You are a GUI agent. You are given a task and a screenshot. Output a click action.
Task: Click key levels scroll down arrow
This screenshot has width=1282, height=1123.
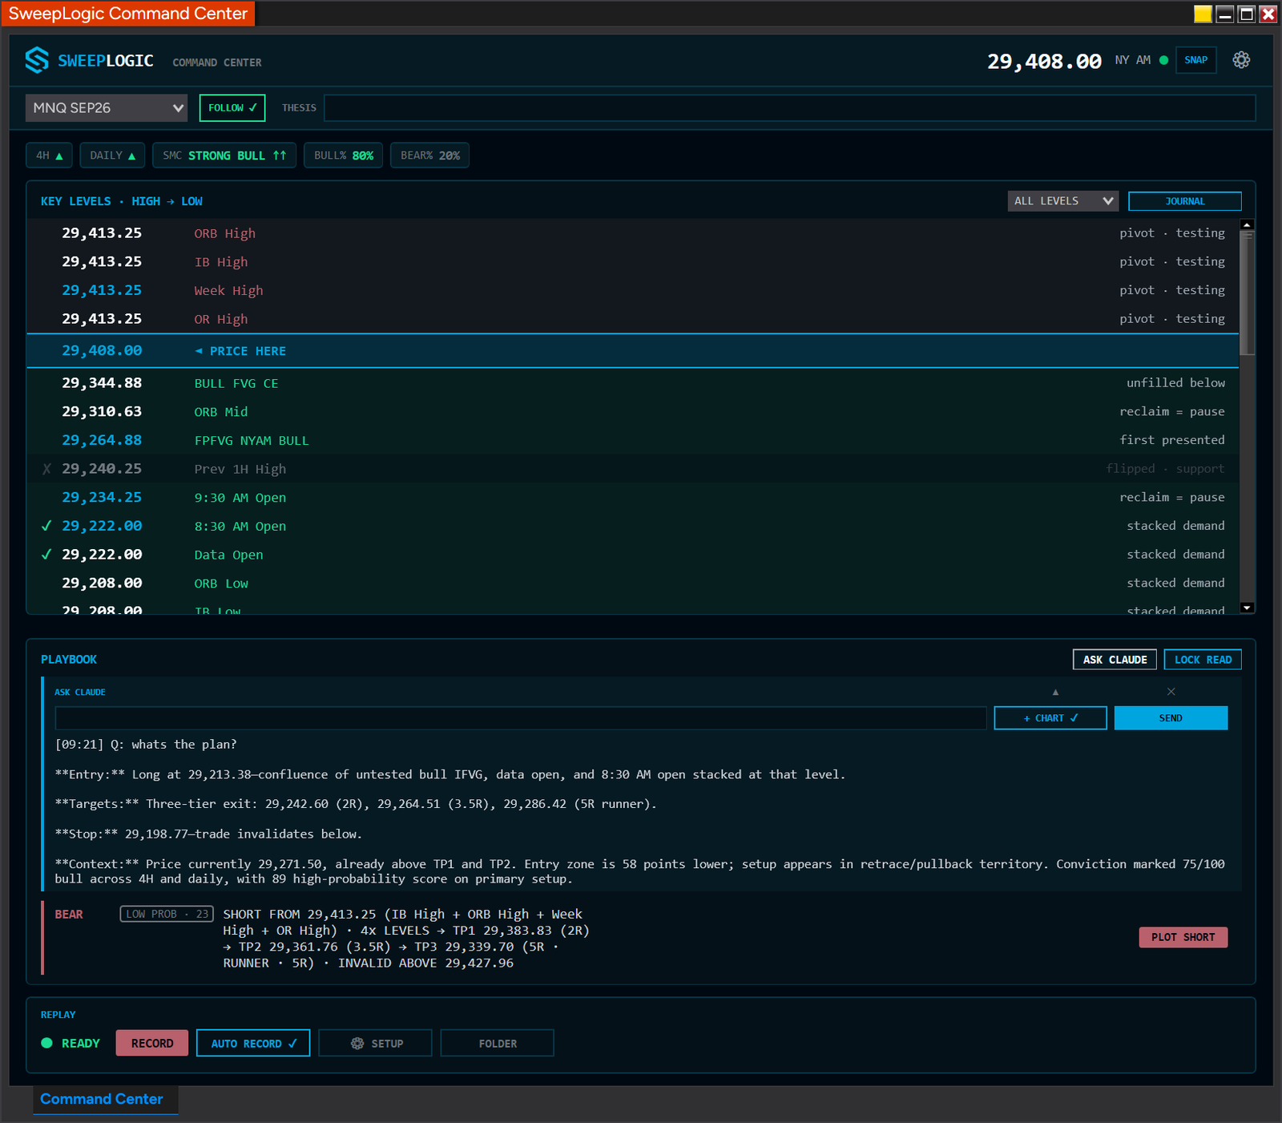coord(1247,608)
